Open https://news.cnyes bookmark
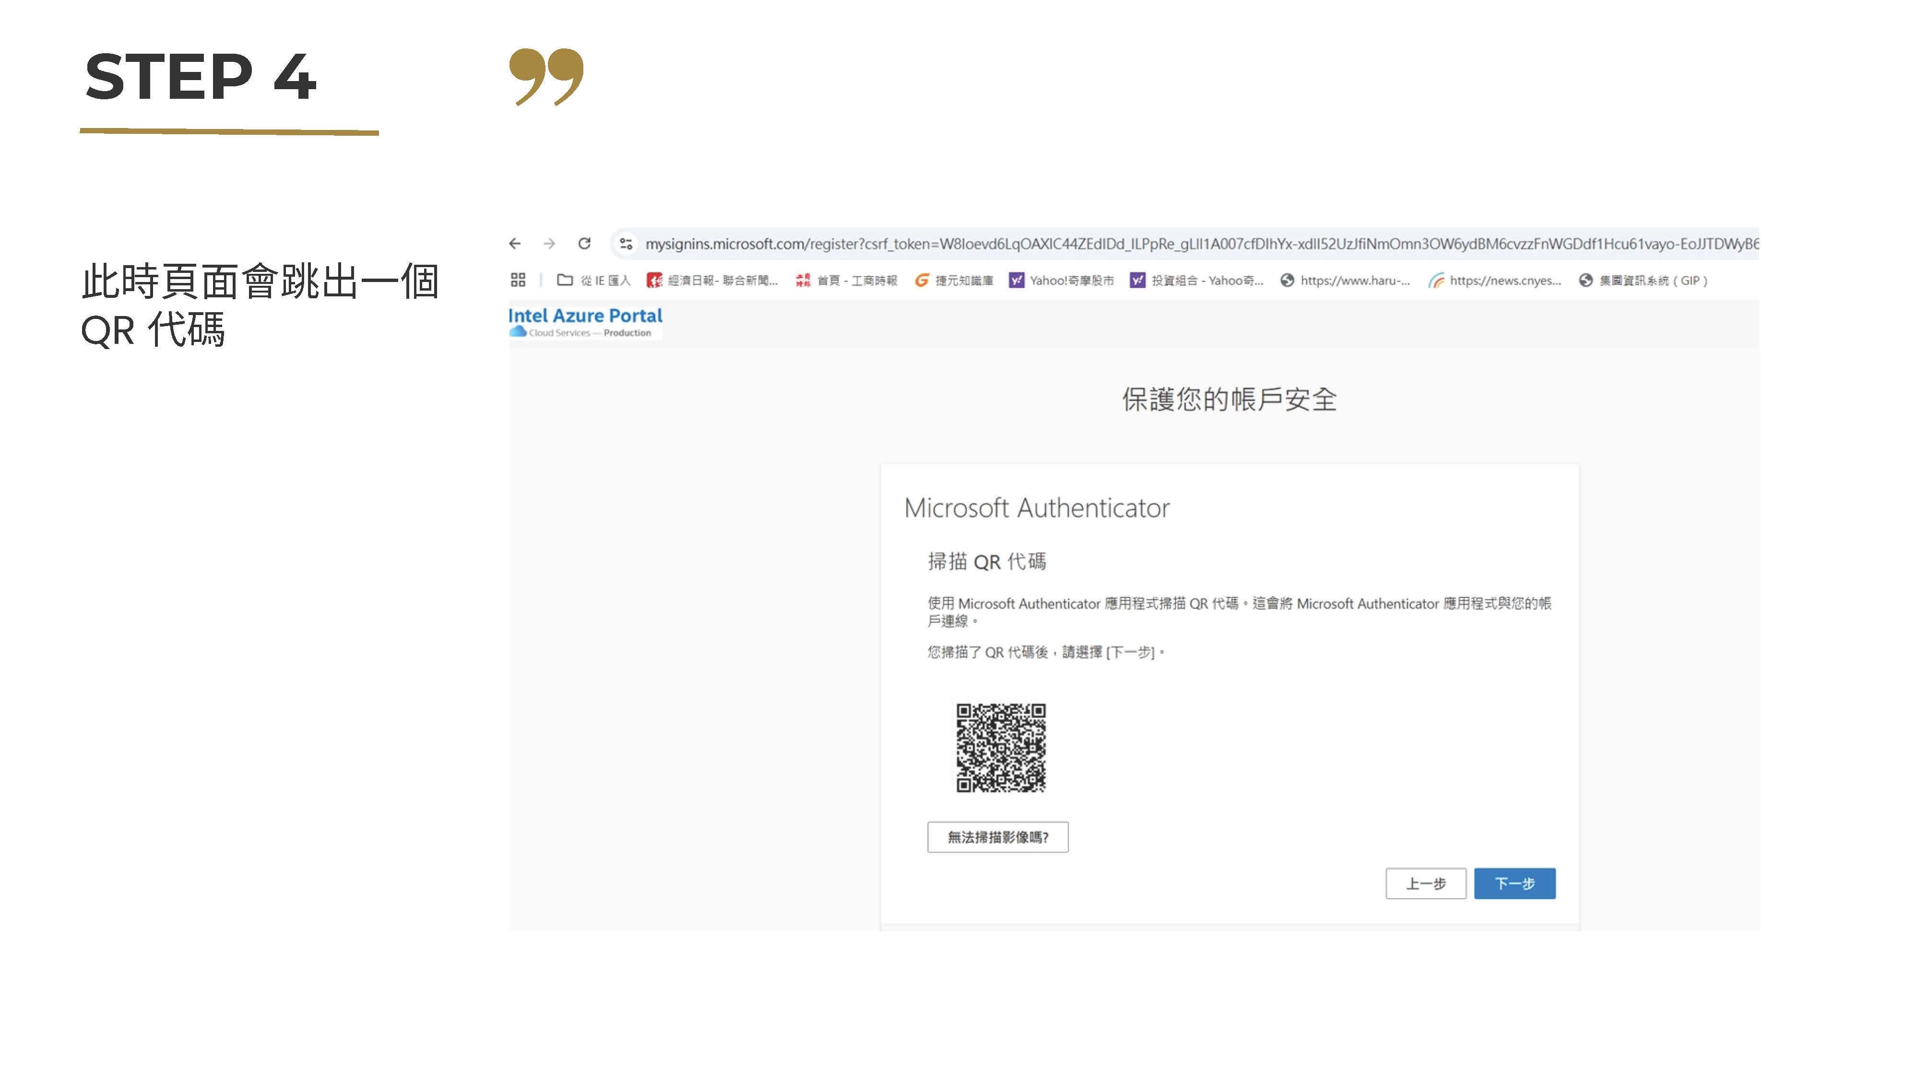1919x1079 pixels. tap(1494, 280)
